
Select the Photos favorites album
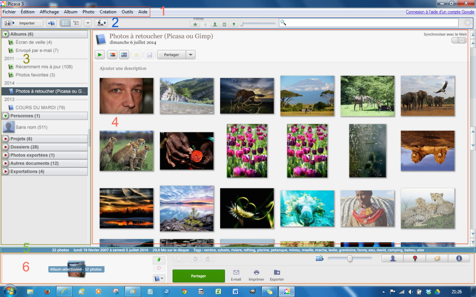coord(35,75)
